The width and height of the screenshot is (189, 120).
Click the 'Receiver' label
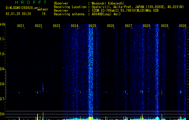point(61,10)
